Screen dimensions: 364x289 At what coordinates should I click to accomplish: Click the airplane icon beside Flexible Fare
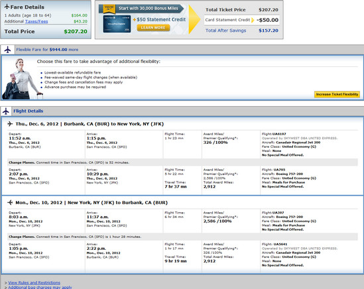(x=8, y=50)
